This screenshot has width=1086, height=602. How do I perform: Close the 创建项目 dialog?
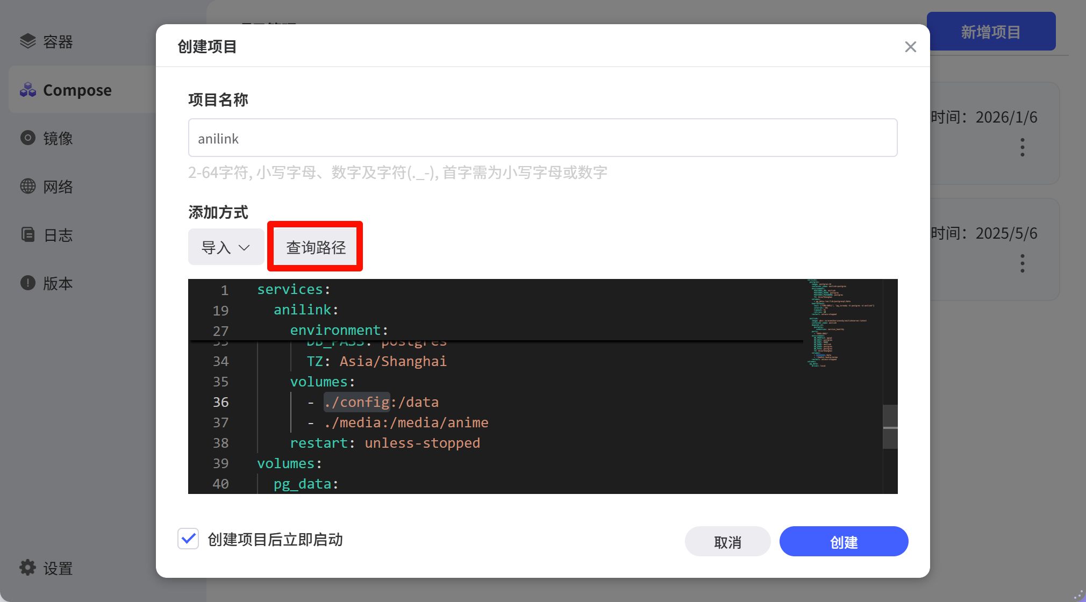click(x=910, y=47)
